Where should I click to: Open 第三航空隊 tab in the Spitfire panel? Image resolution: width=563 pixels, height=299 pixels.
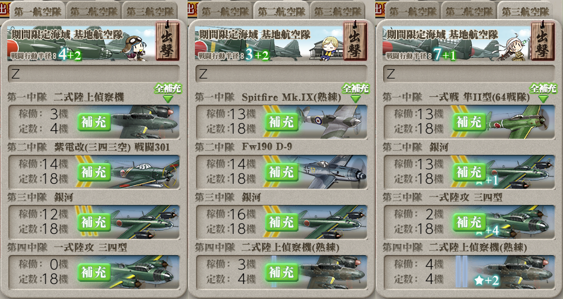[338, 11]
